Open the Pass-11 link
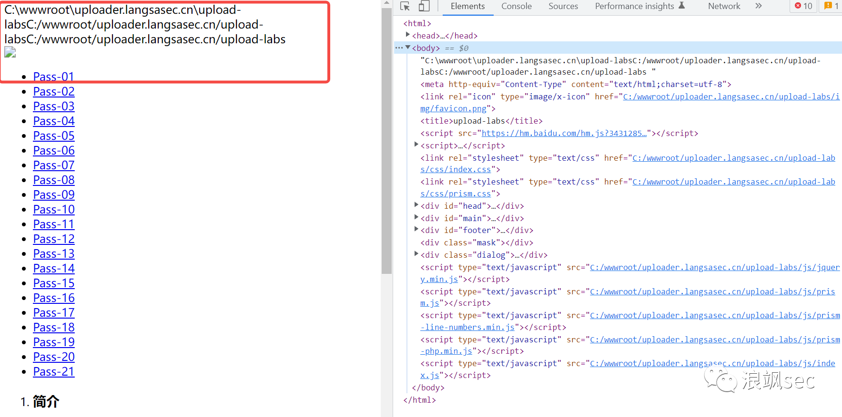The width and height of the screenshot is (842, 417). 54,224
